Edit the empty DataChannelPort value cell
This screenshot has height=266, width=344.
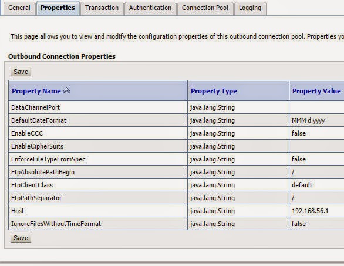pos(316,107)
